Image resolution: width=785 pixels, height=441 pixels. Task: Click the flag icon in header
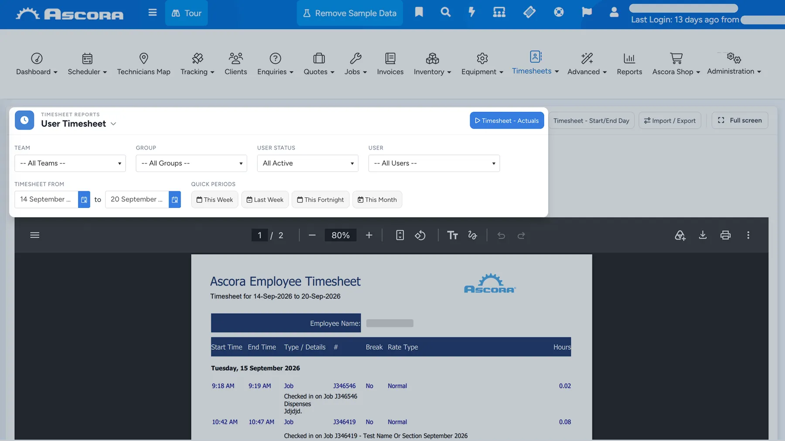[587, 12]
